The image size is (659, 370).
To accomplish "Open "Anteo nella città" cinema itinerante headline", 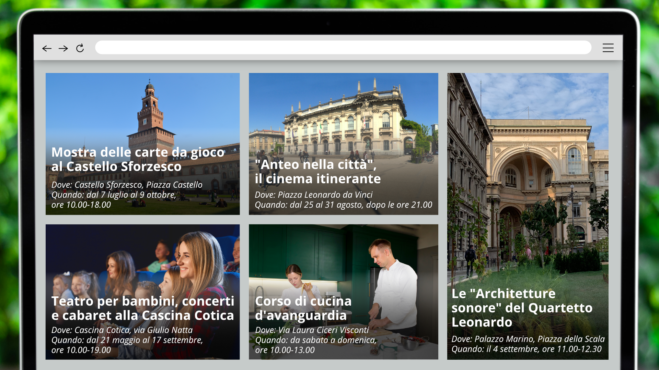I will [x=317, y=172].
